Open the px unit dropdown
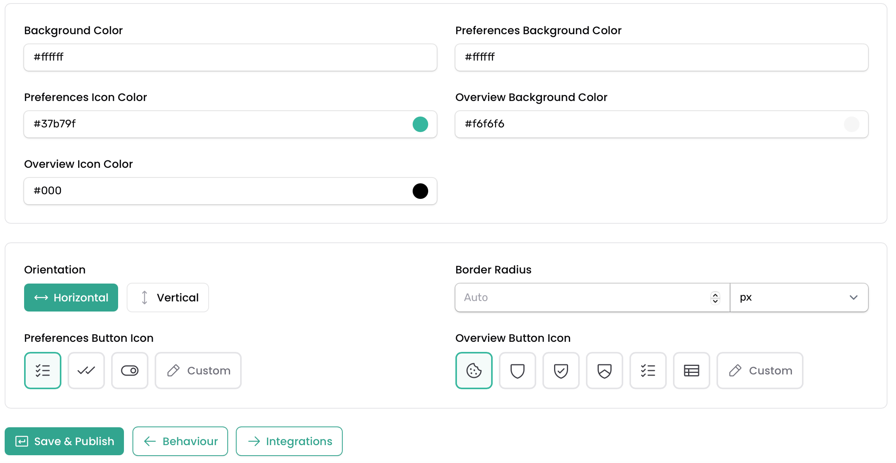896x463 pixels. (x=799, y=298)
